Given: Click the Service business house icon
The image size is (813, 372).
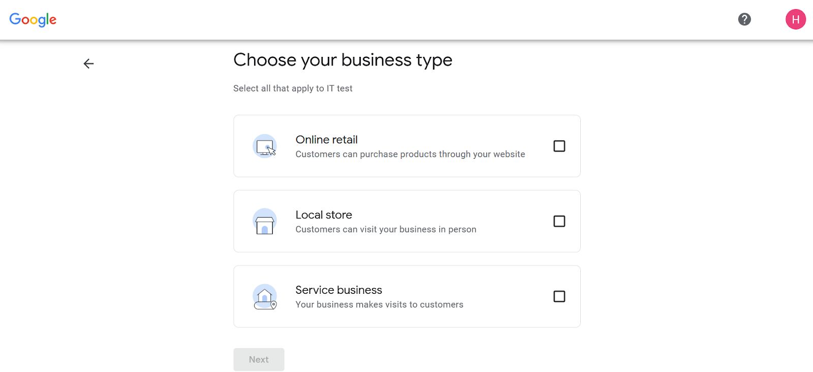Looking at the screenshot, I should (265, 296).
